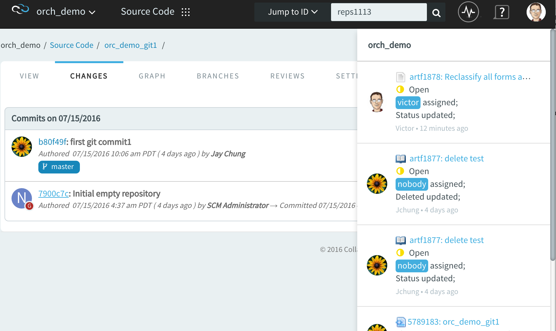Open artf1877 delete test with 'Status updated'
The image size is (556, 331).
[446, 240]
